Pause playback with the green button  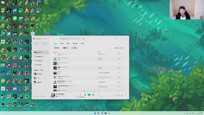[x=89, y=95]
